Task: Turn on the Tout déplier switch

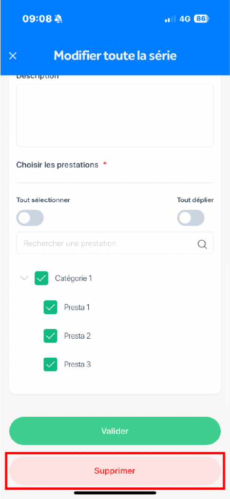Action: click(x=191, y=218)
